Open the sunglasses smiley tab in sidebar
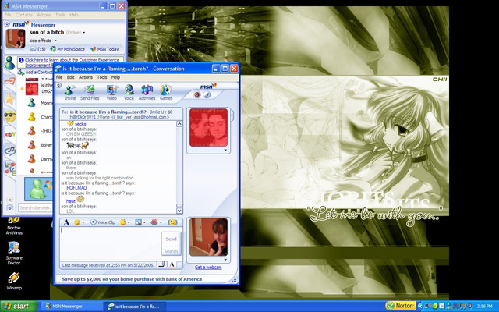 point(9,116)
